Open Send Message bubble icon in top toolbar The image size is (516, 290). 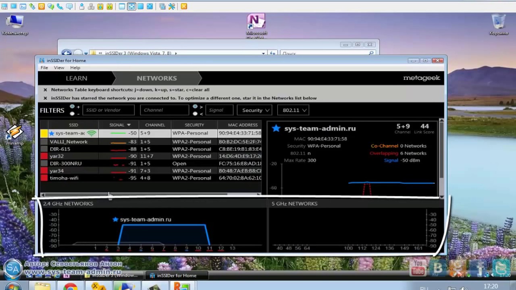point(69,6)
